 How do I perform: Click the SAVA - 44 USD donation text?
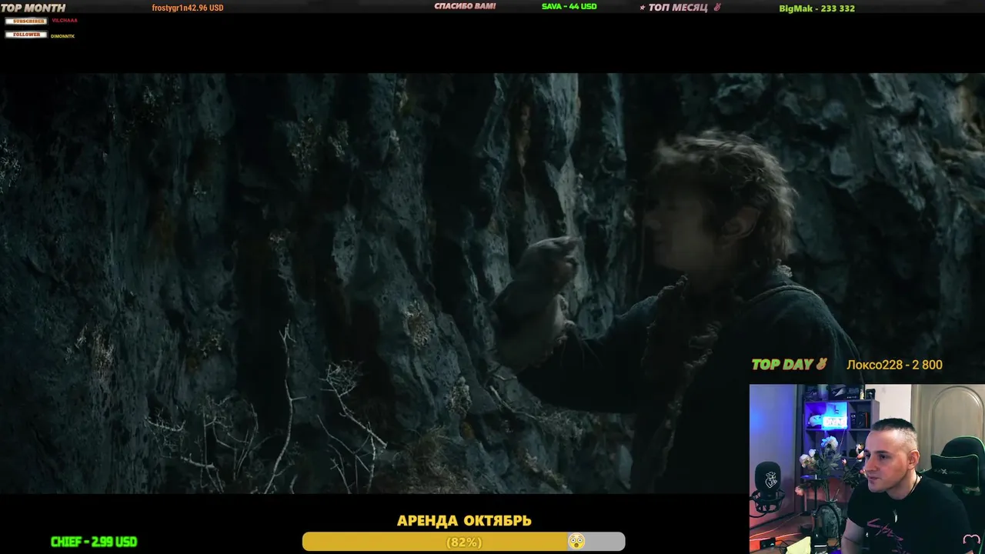coord(569,6)
